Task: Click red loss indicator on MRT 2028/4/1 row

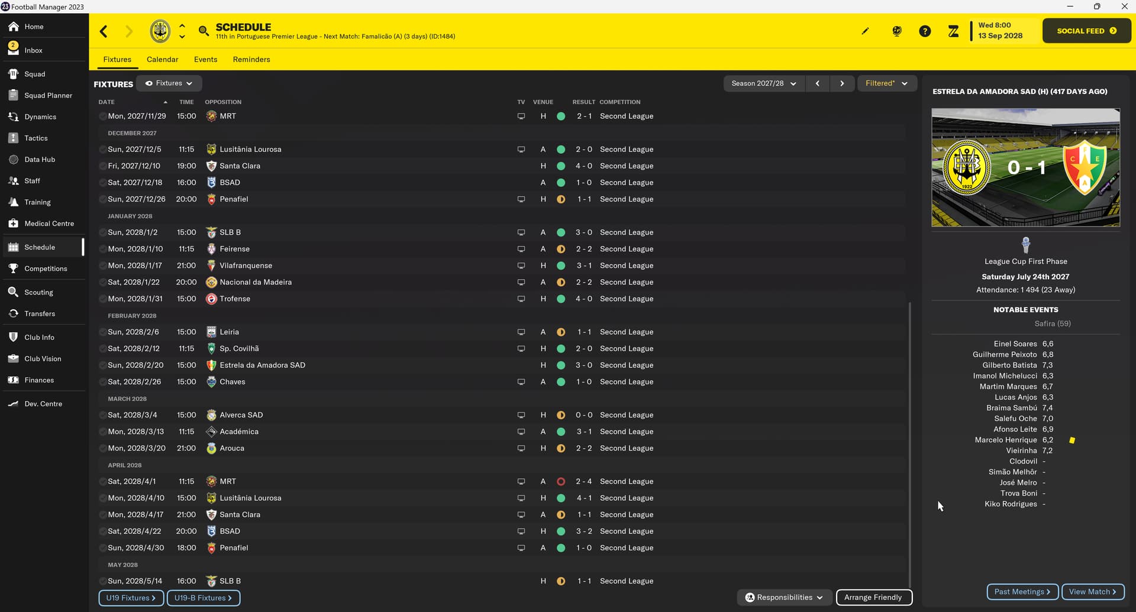Action: point(561,481)
